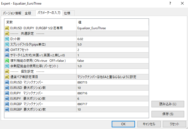Click the boolean icon beside 複利機能の使用
Image resolution: width=188 pixels, height=129 pixels.
tap(7, 61)
